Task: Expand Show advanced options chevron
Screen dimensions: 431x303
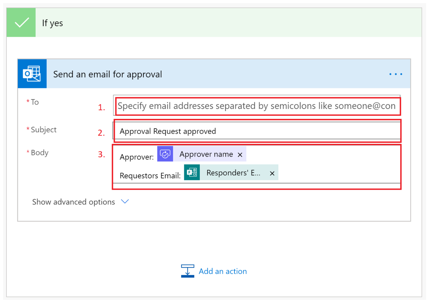Action: tap(125, 202)
